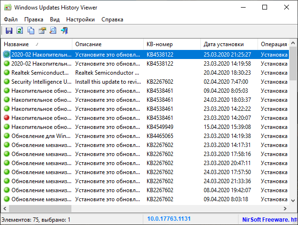
Task: Click the Элементов: 75, выбрано: 1 status text
Action: point(36,220)
